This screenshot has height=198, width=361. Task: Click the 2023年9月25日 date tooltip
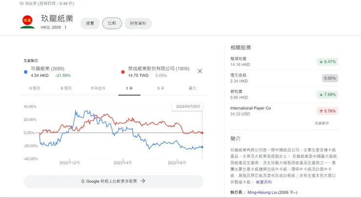[x=188, y=107]
